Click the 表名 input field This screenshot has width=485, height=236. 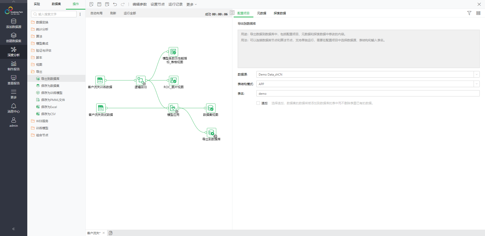click(x=368, y=93)
